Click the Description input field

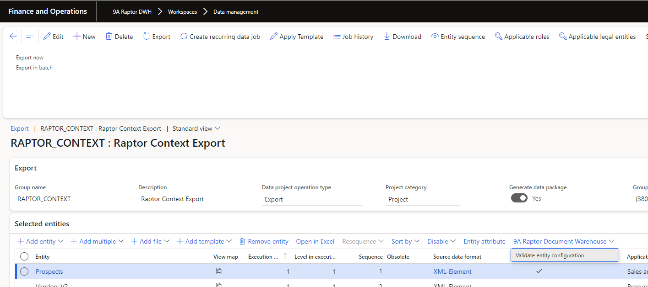[188, 199]
